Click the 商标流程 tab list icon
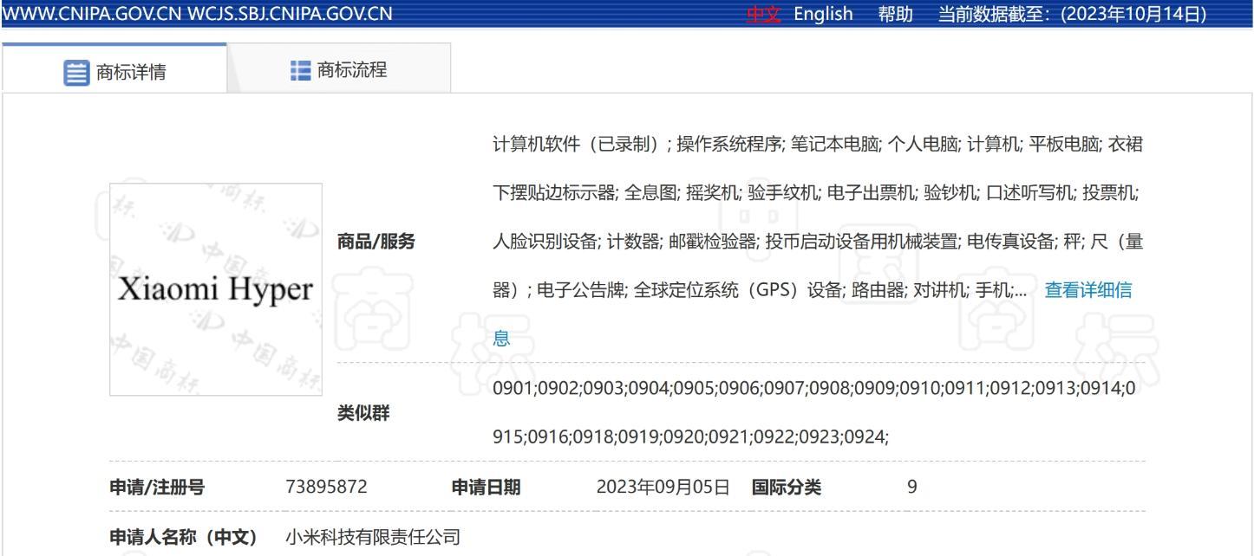1254x556 pixels. click(x=301, y=70)
